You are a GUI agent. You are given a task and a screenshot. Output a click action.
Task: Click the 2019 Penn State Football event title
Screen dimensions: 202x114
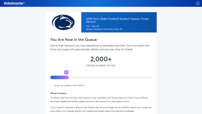(118, 20)
